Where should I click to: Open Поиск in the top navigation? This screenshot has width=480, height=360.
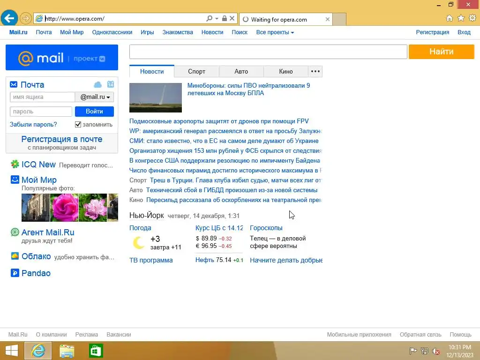tap(240, 32)
